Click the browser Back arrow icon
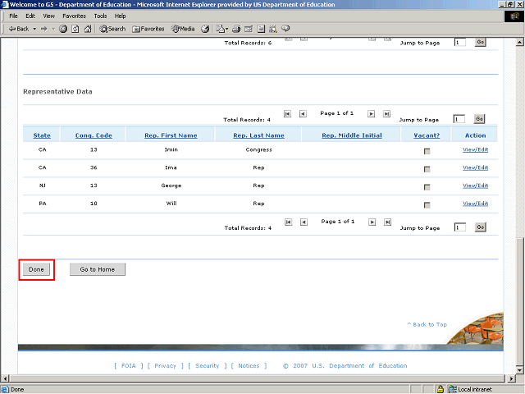This screenshot has height=394, width=525. point(11,29)
